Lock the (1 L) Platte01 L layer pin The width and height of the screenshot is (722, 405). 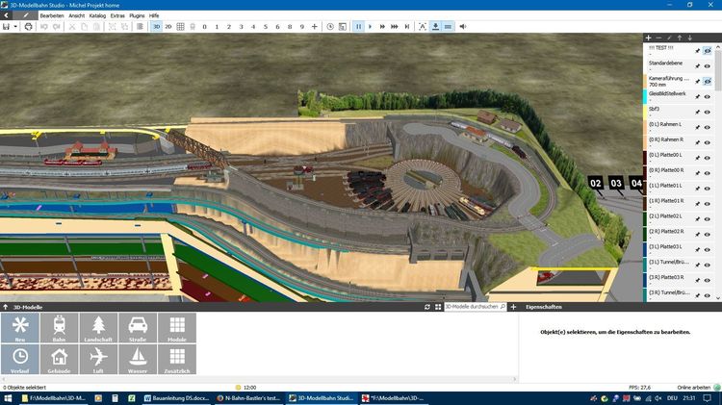[x=698, y=189]
